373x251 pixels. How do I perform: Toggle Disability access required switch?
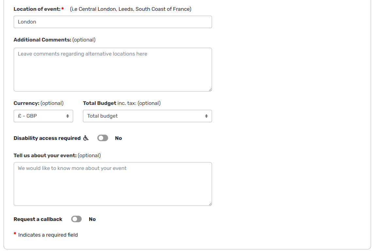[x=103, y=138]
